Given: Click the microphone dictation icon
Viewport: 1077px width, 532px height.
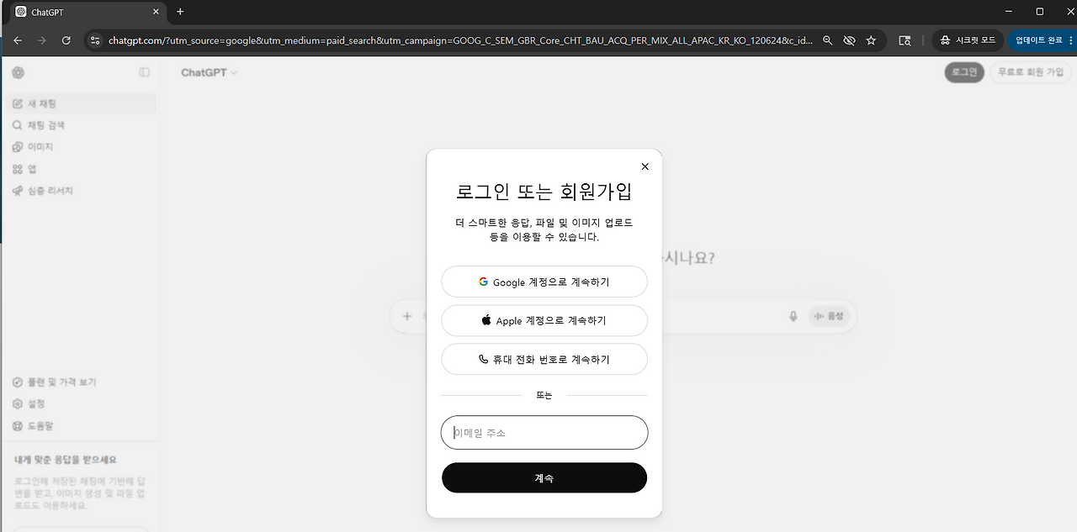Looking at the screenshot, I should click(793, 316).
